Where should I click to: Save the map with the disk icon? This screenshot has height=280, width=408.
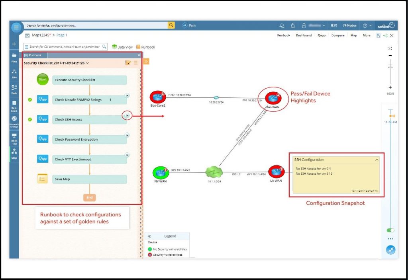click(x=379, y=35)
